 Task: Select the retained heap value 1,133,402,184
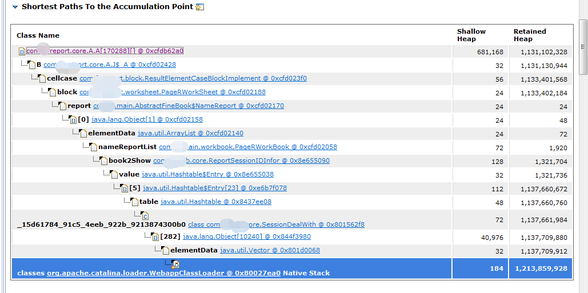544,93
